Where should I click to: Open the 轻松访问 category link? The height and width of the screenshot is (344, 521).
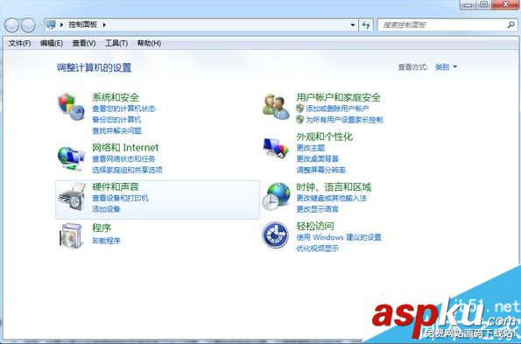point(315,226)
